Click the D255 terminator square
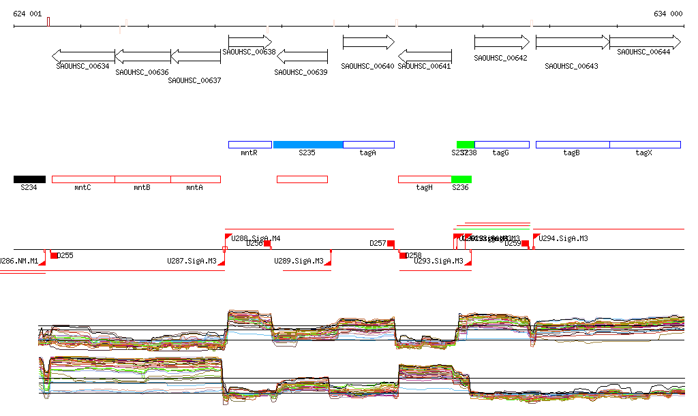The image size is (698, 416). [x=54, y=255]
